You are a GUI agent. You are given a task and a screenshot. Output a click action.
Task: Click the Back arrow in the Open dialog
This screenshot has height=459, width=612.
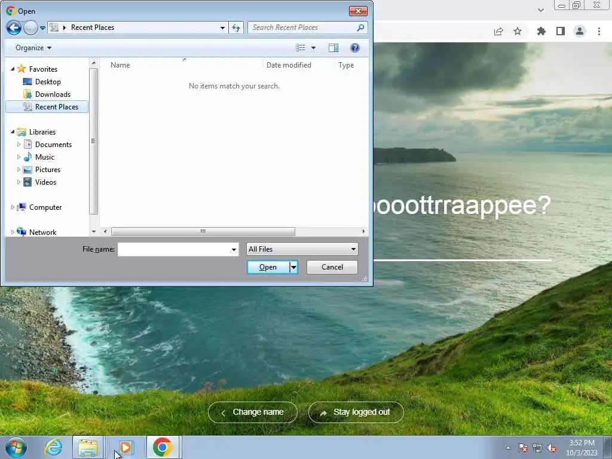[14, 27]
